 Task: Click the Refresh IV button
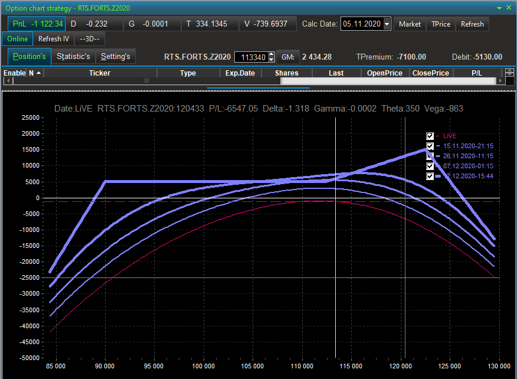(x=54, y=39)
